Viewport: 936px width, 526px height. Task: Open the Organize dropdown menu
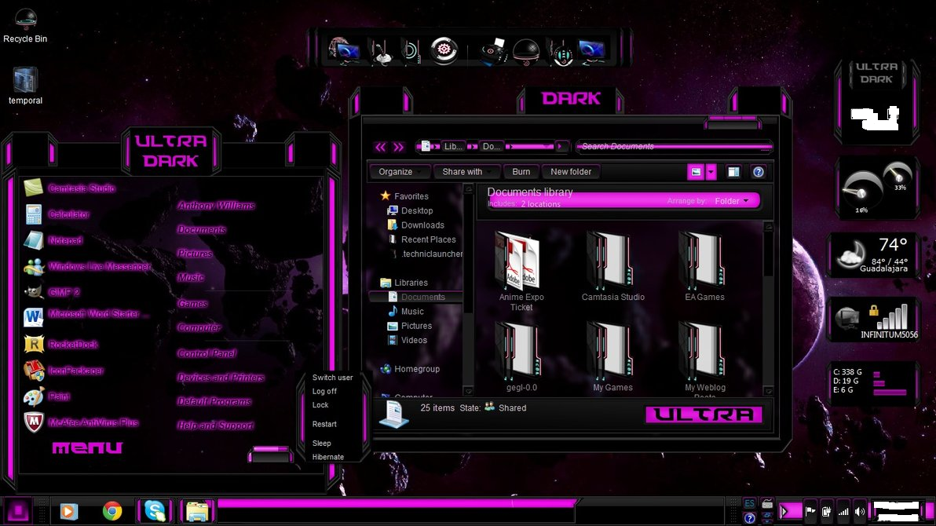399,172
